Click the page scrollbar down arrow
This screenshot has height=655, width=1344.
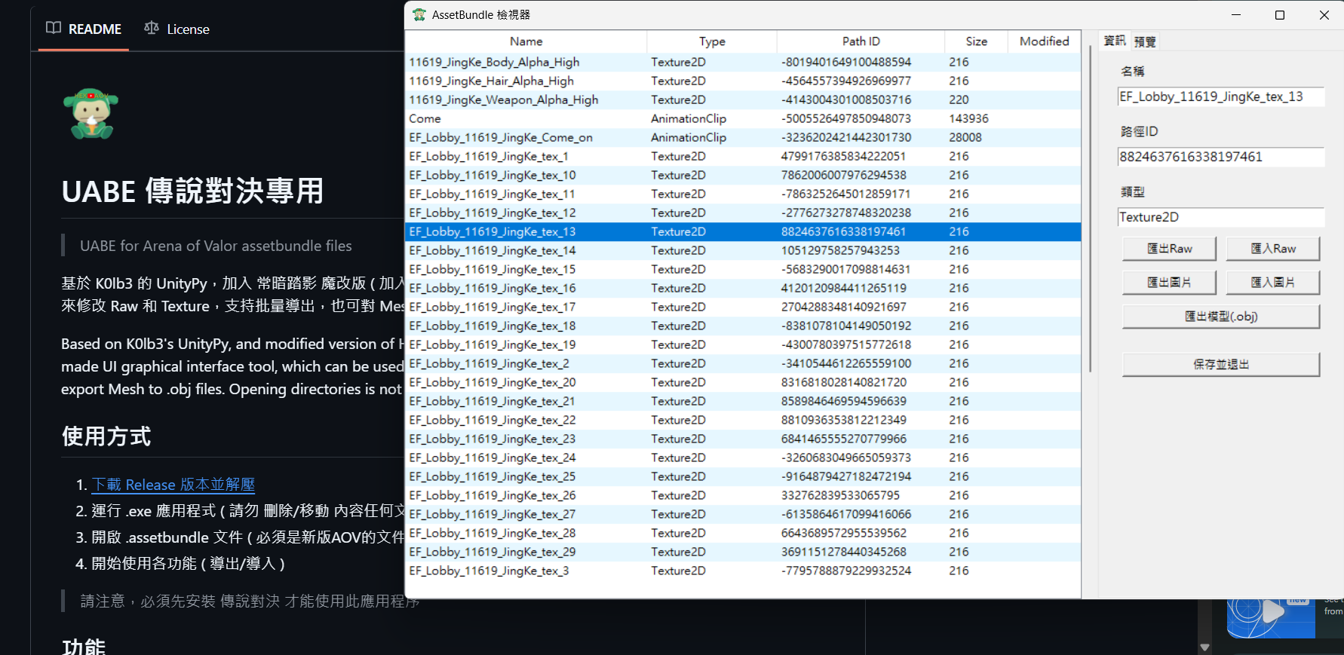1204,647
